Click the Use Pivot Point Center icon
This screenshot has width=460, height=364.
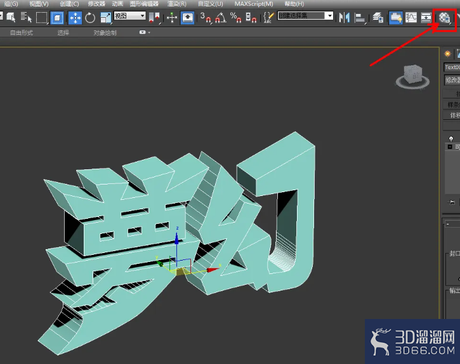click(154, 18)
